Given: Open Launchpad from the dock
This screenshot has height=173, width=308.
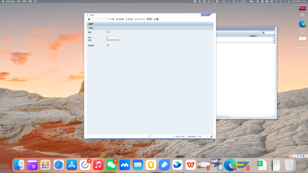Looking at the screenshot, I should (45, 165).
